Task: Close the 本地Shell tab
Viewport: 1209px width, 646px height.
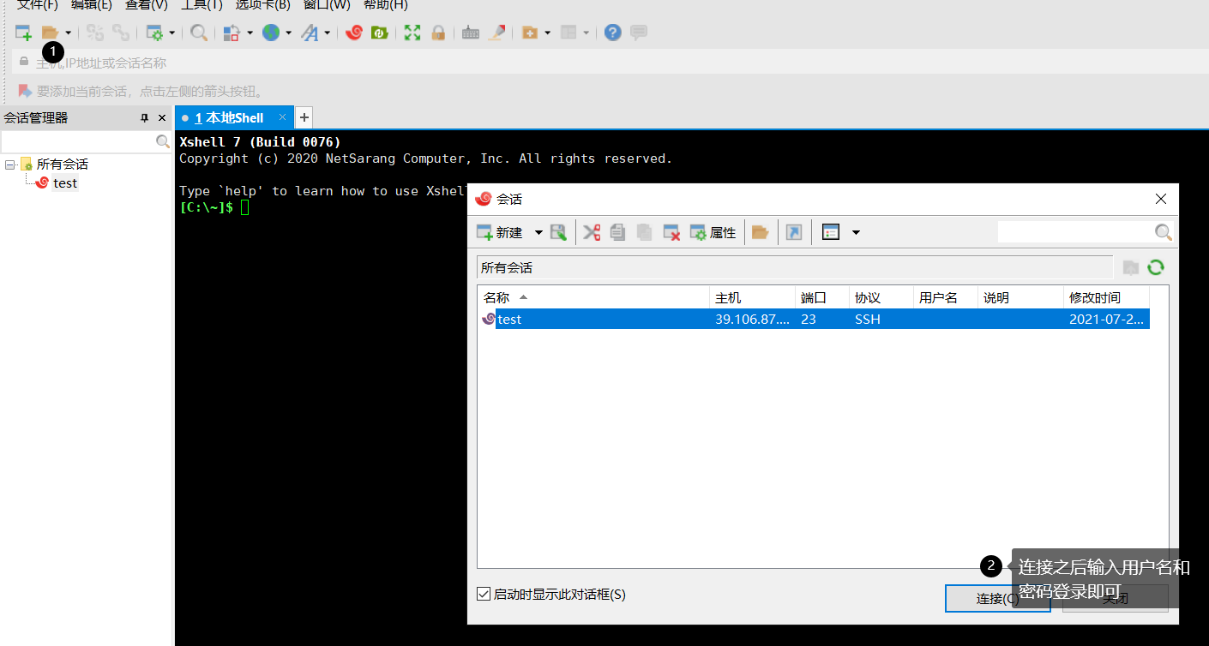Action: point(282,117)
